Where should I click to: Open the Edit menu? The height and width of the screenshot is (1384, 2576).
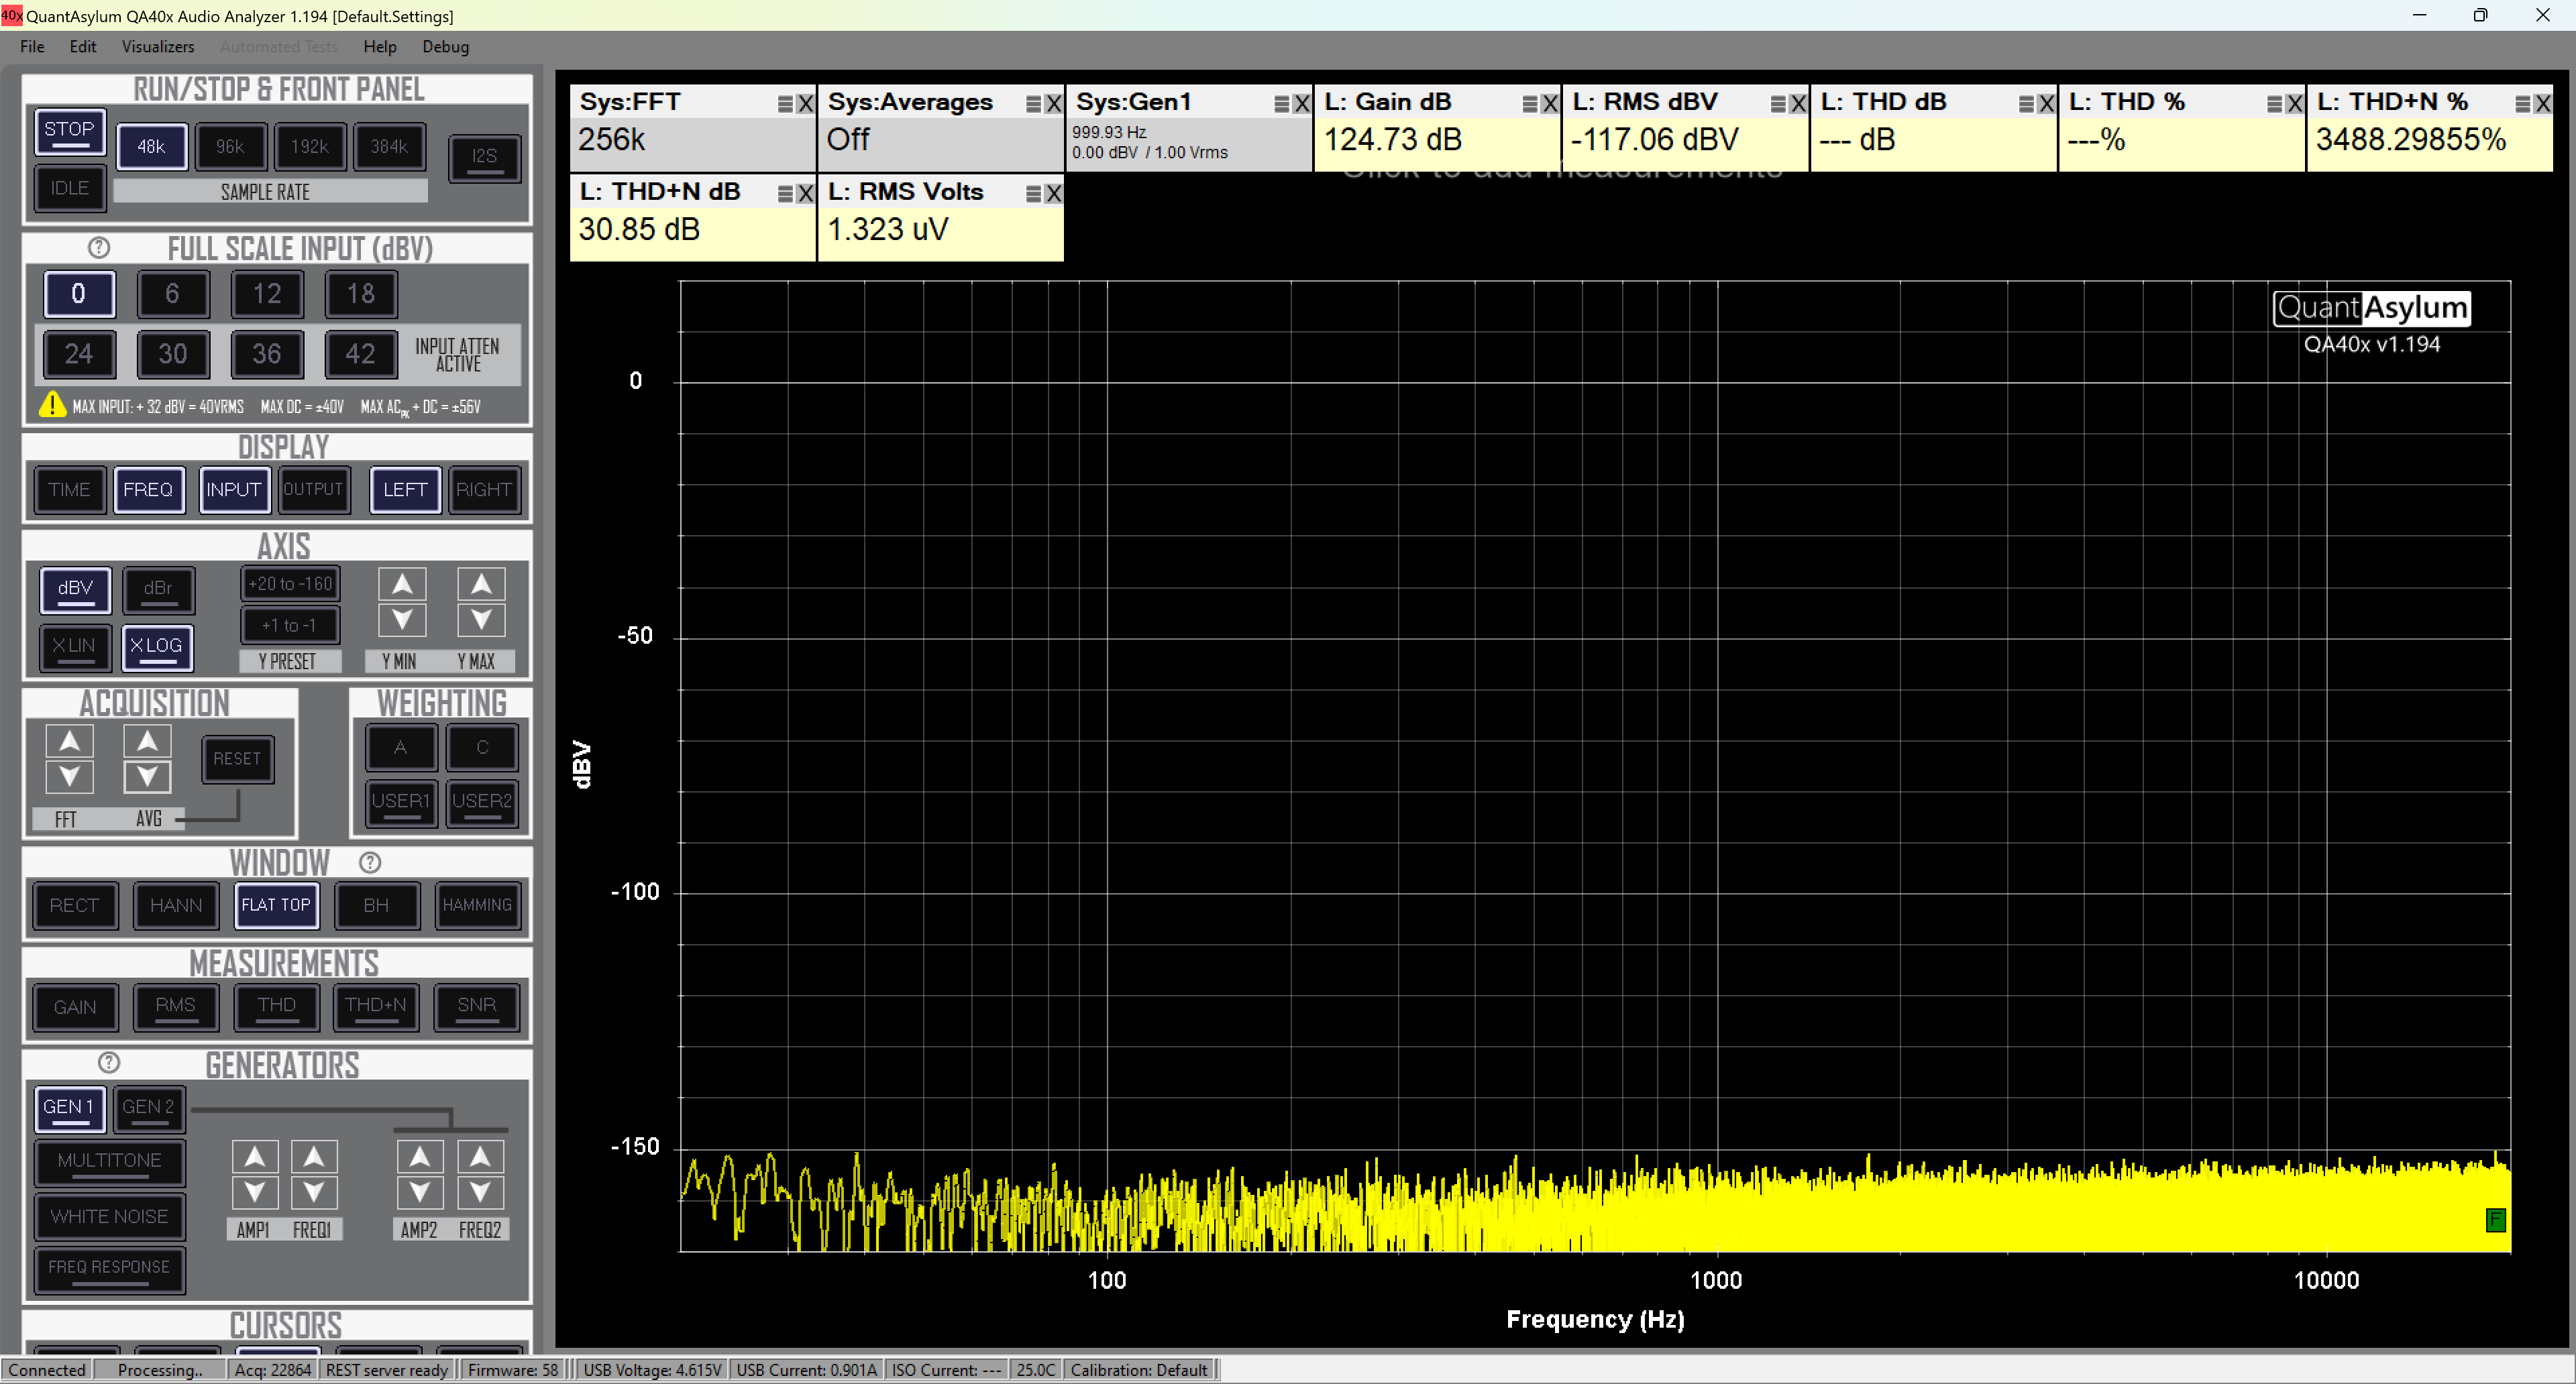coord(83,46)
